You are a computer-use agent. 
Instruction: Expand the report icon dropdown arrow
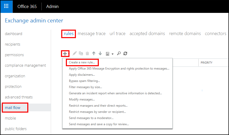(112, 54)
